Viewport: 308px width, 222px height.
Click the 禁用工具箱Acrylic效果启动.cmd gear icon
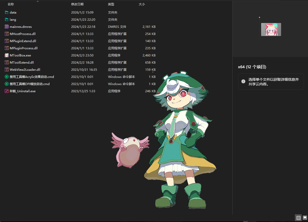coord(7,77)
